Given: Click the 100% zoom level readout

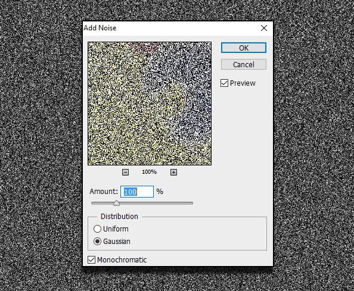Looking at the screenshot, I should [x=149, y=172].
